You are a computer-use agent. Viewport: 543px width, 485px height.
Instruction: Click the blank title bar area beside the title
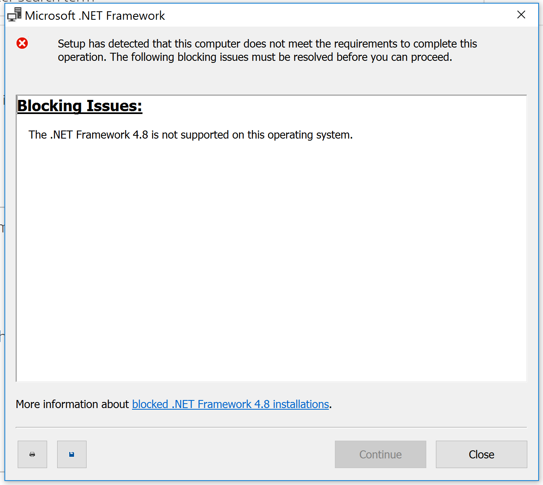338,15
